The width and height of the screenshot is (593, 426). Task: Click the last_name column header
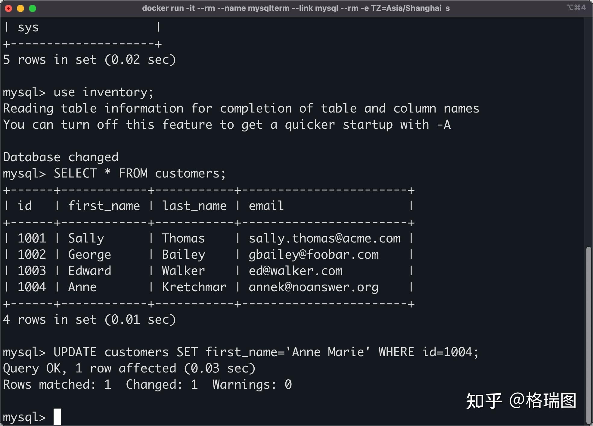[194, 206]
